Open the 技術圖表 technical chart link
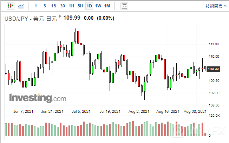 pos(215,6)
